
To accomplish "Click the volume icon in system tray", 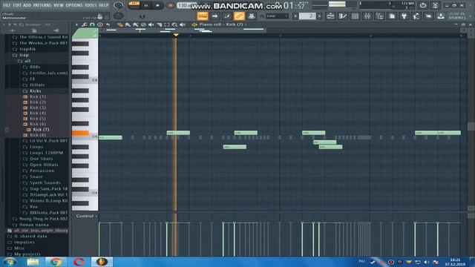I will 427,262.
